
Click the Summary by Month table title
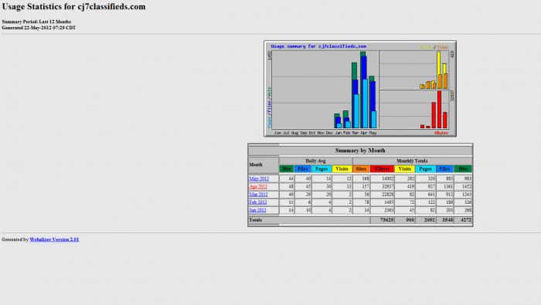pyautogui.click(x=360, y=151)
